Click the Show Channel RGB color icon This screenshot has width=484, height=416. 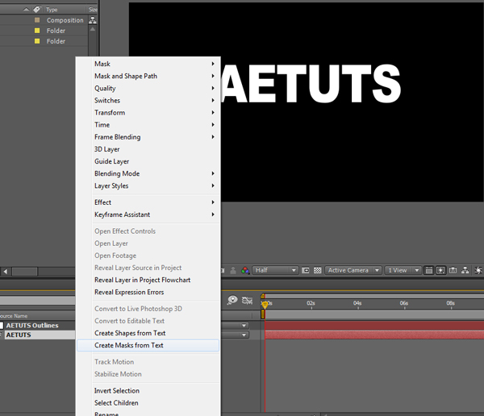(245, 270)
